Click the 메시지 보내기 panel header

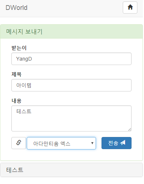click(x=71, y=32)
